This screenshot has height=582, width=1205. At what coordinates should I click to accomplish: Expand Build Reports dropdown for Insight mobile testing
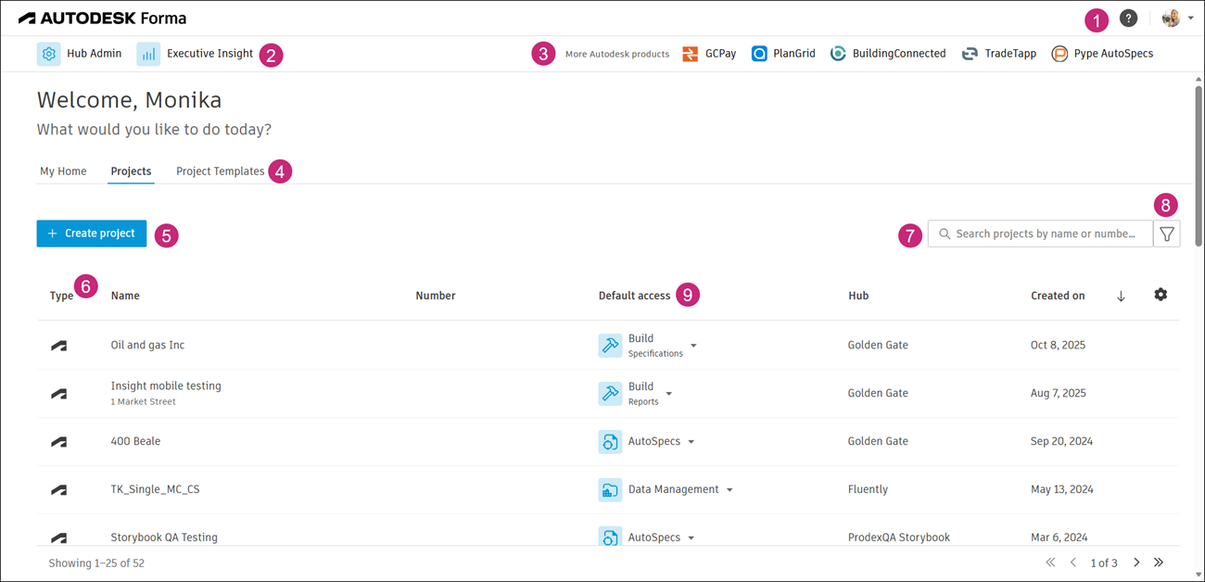(x=669, y=394)
